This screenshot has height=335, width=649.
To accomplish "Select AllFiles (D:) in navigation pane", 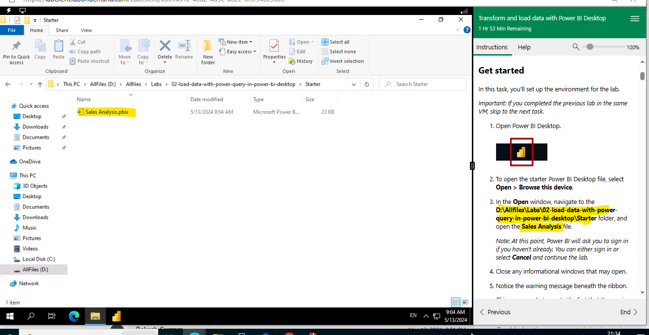I will 35,270.
